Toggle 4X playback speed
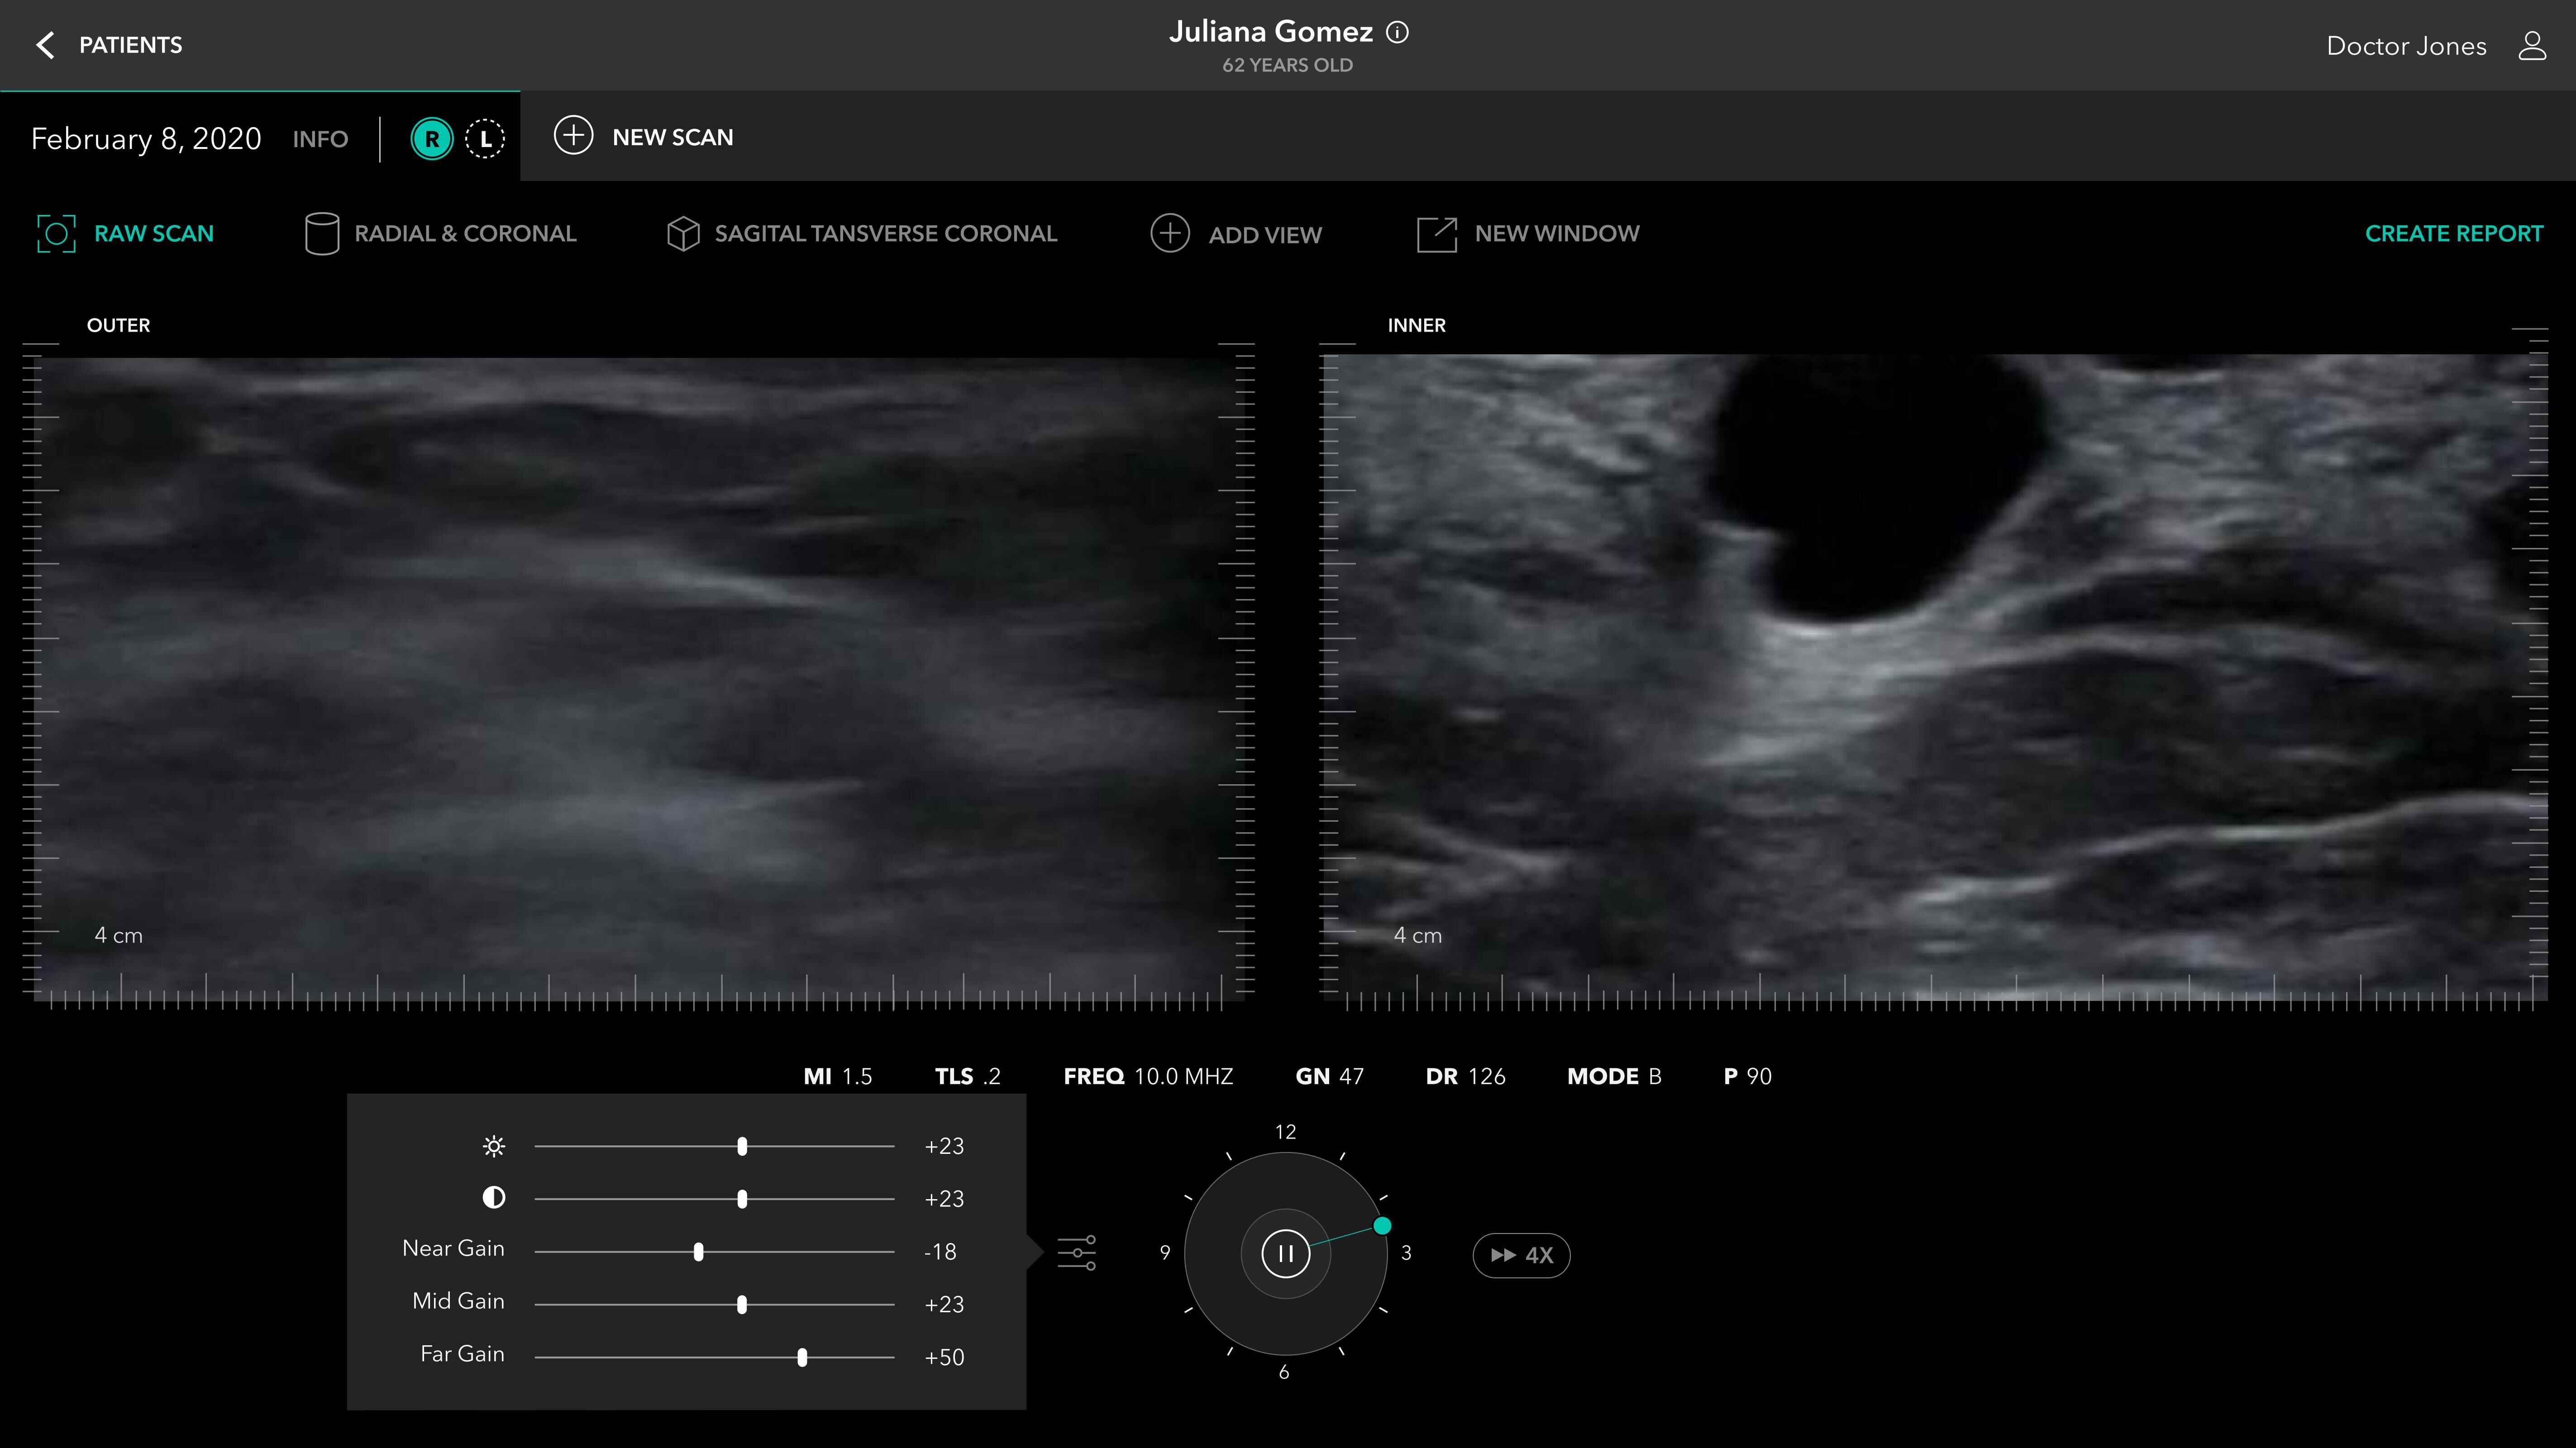 pos(1521,1255)
